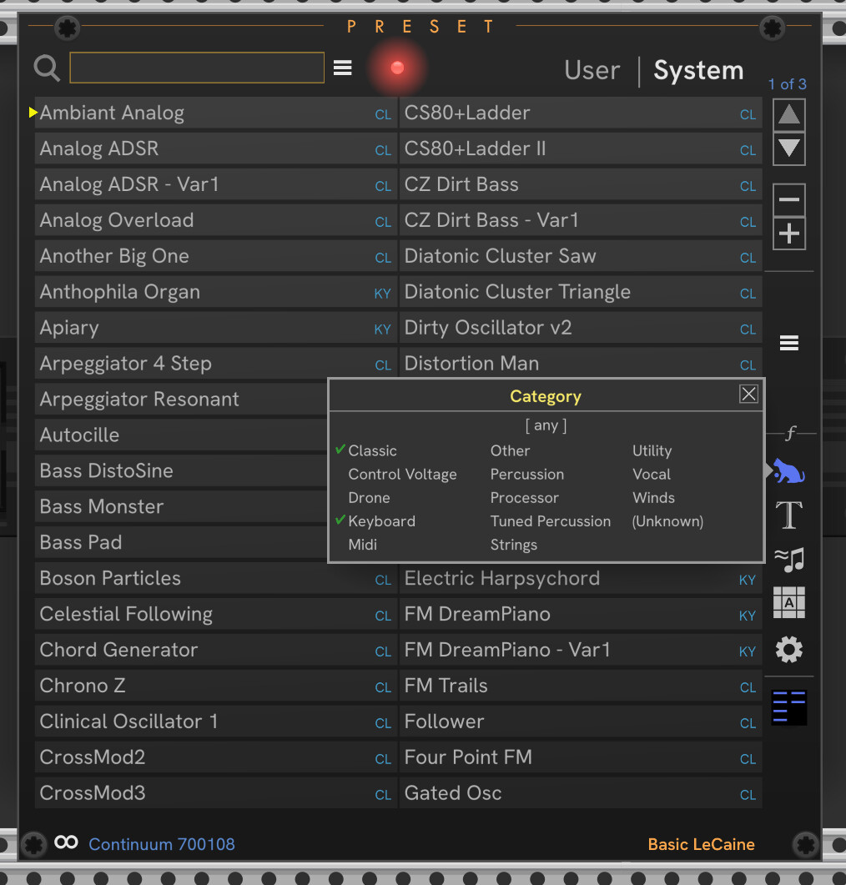
Task: Open the gear settings icon
Action: (x=788, y=649)
